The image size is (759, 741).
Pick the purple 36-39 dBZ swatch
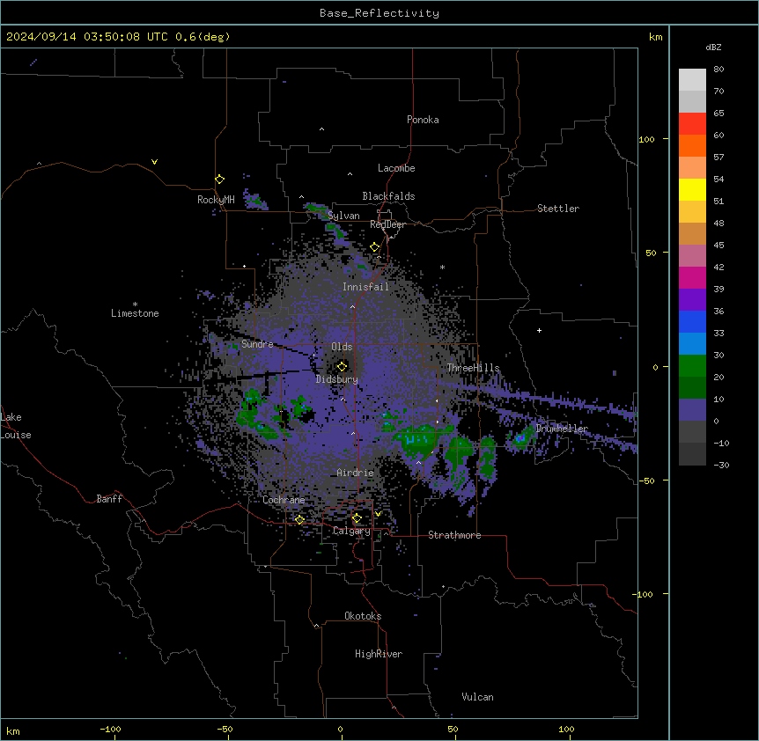pyautogui.click(x=692, y=300)
